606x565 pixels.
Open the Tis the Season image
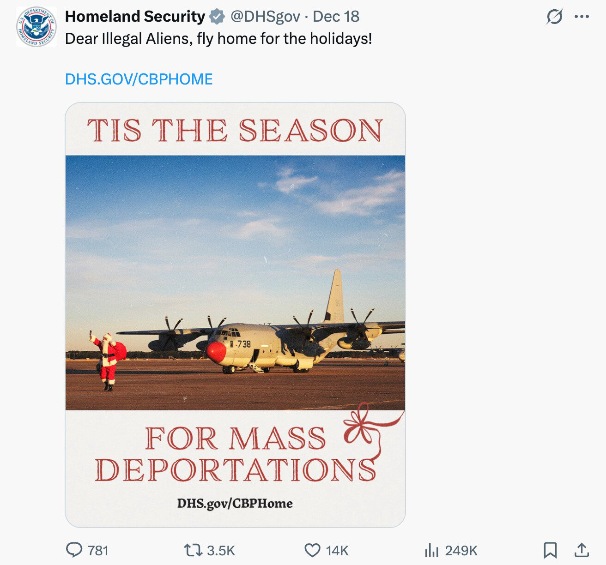pos(235,314)
